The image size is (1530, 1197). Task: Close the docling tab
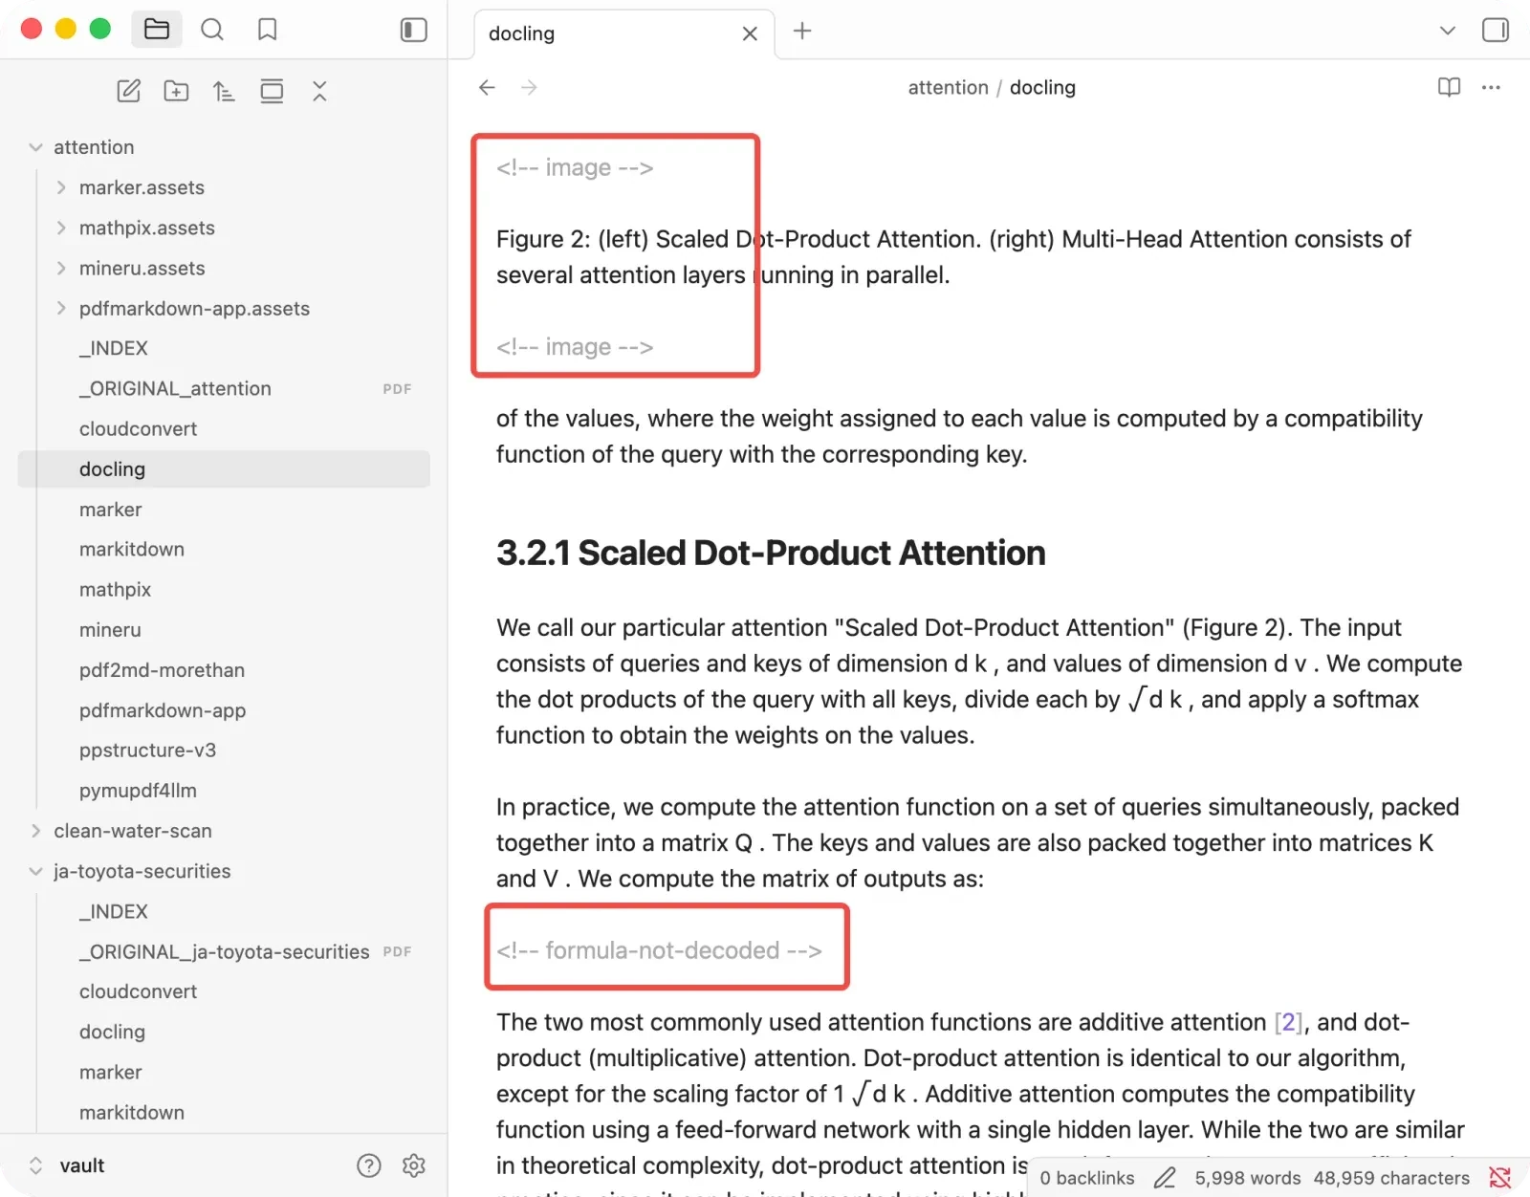[750, 33]
